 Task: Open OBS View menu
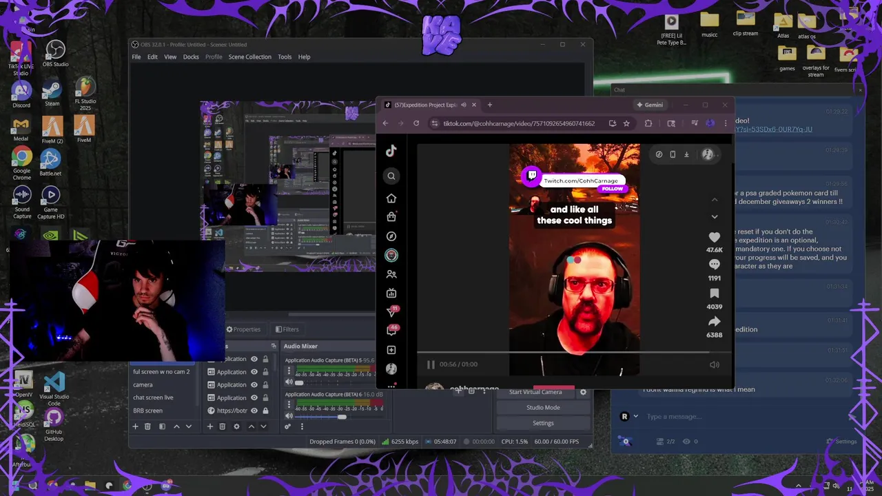[170, 56]
